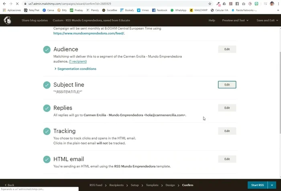
Task: Open the Chrome profile avatar
Action: pyautogui.click(x=272, y=4)
